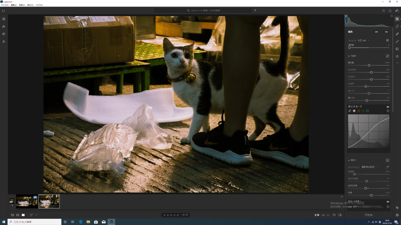Open sort order dropdown in bottom bar

(33, 215)
